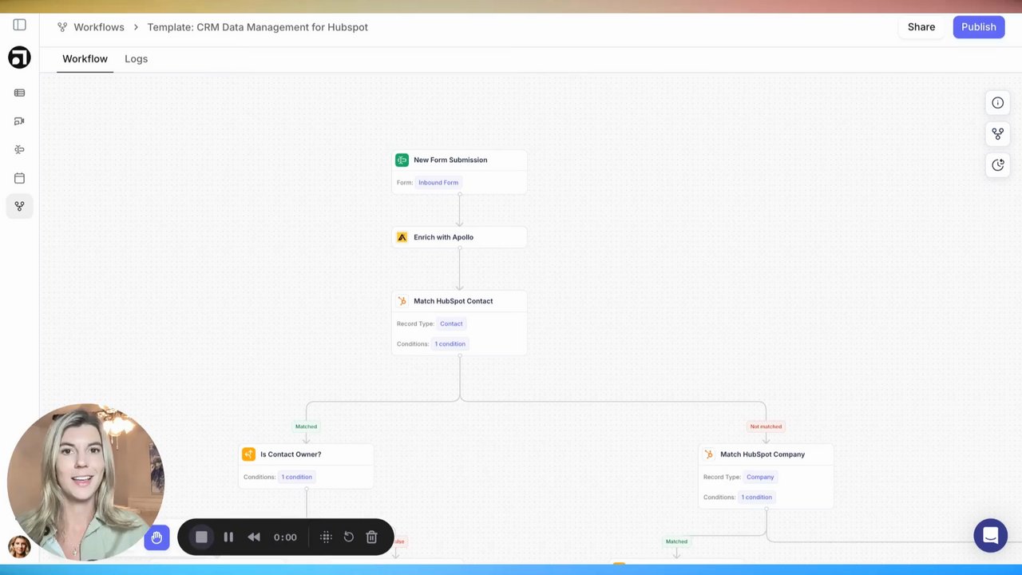The width and height of the screenshot is (1022, 575).
Task: Click 1 condition tag on Is Contact Owner
Action: click(x=296, y=478)
